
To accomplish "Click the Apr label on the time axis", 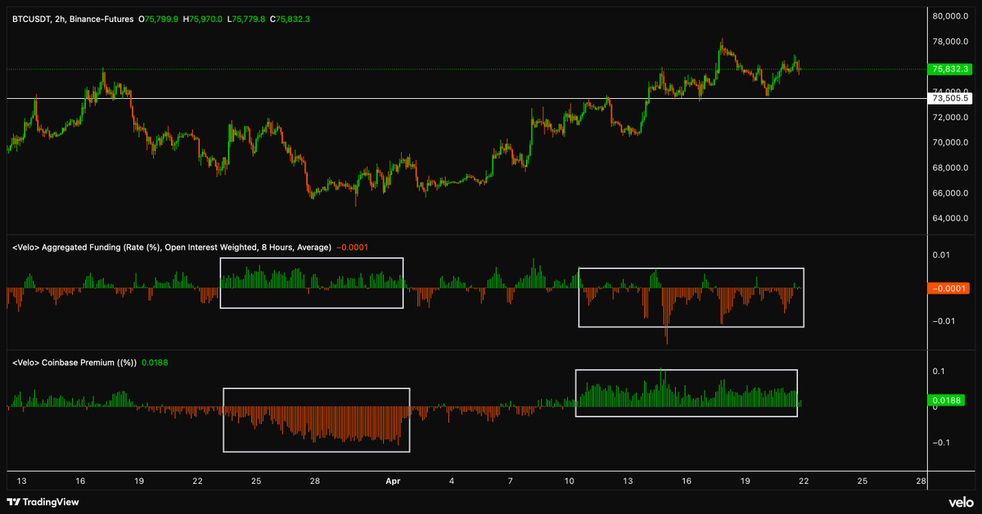I will (393, 481).
